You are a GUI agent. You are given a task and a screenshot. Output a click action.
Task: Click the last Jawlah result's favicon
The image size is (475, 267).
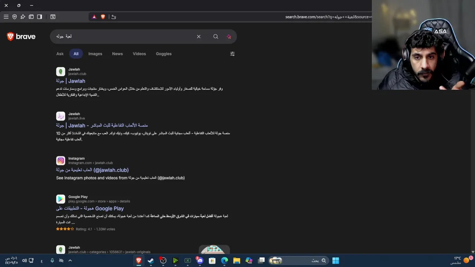pyautogui.click(x=60, y=250)
